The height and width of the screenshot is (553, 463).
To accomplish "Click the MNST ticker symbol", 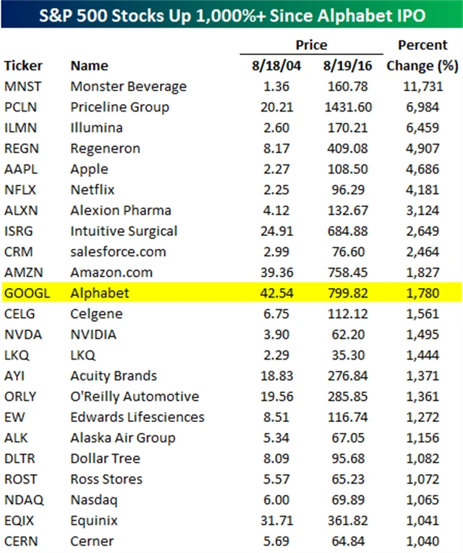I will (22, 87).
